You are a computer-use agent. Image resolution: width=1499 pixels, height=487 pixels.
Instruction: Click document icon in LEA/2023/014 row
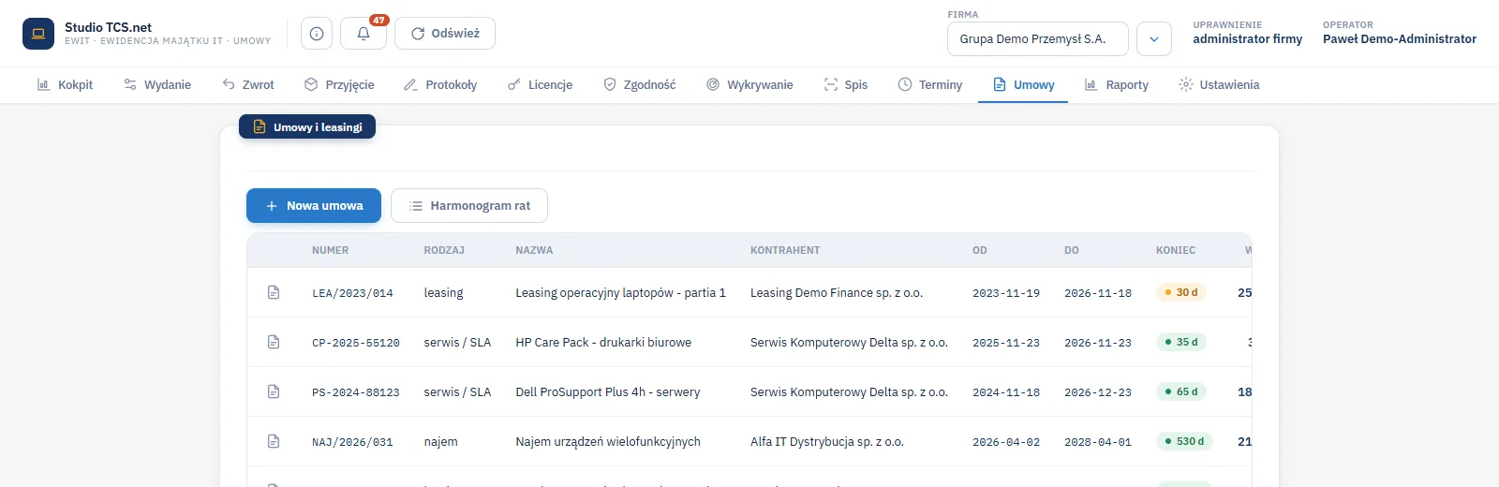click(274, 292)
